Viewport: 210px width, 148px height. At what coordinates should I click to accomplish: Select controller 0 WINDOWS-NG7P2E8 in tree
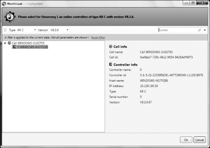pyautogui.click(x=30, y=47)
